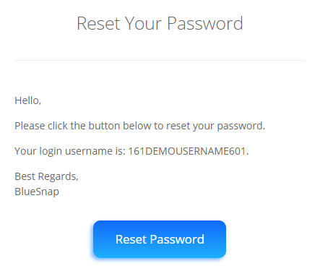Click the BlueSnap signature text

point(37,192)
